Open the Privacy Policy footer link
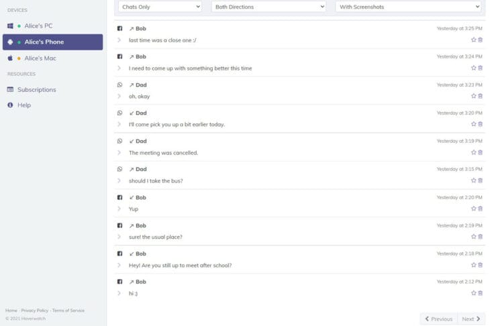The height and width of the screenshot is (326, 490). (34, 311)
